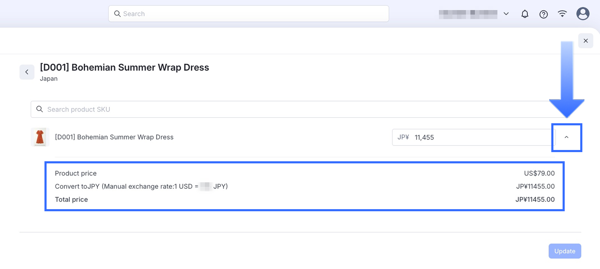Open the user profile avatar
The image size is (600, 269).
583,14
